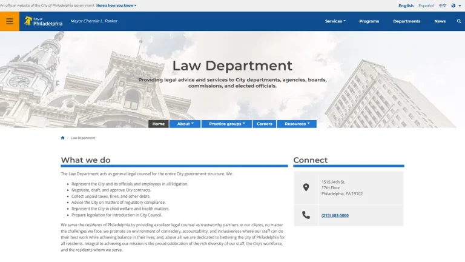Screen dimensions: 465x262
Task: Click 'Negotiate, draft, and approve City contracts' bullet
Action: [x=111, y=190]
